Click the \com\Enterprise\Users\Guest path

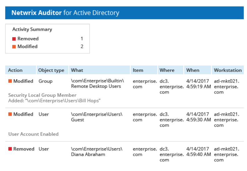[x=97, y=117]
